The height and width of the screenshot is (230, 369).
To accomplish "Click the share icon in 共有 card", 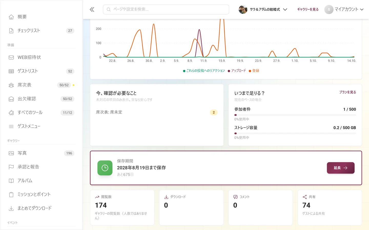I will pos(305,197).
